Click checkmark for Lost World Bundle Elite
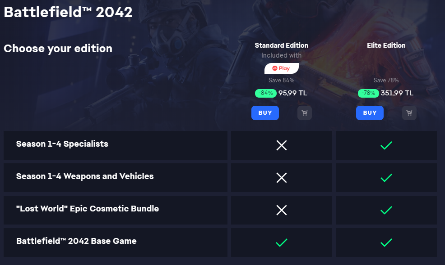The width and height of the screenshot is (445, 265). point(386,210)
